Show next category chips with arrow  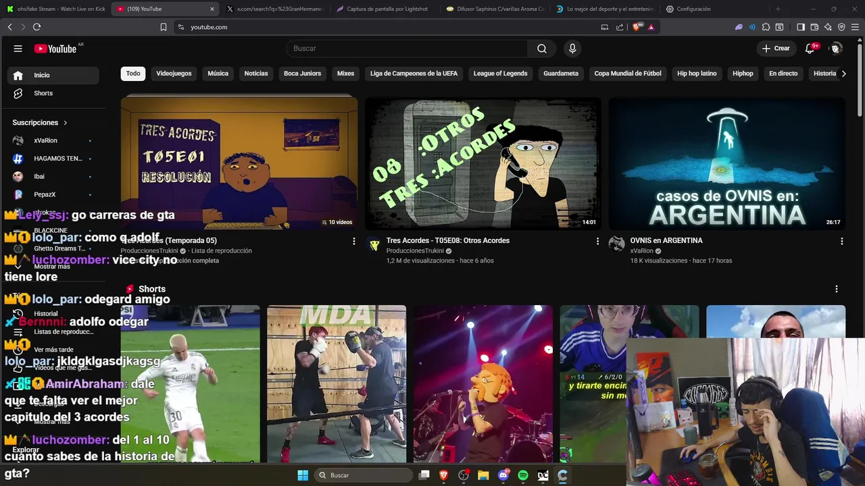click(843, 74)
